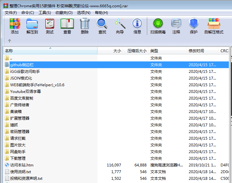Open the 工具(S) menu

pyautogui.click(x=45, y=13)
